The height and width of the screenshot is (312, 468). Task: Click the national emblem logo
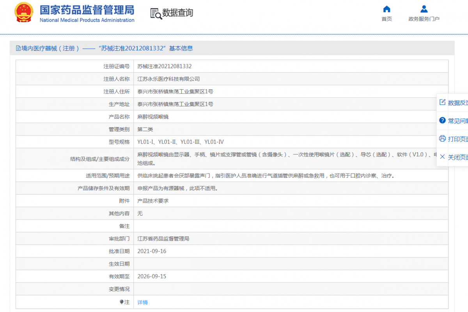click(x=24, y=12)
